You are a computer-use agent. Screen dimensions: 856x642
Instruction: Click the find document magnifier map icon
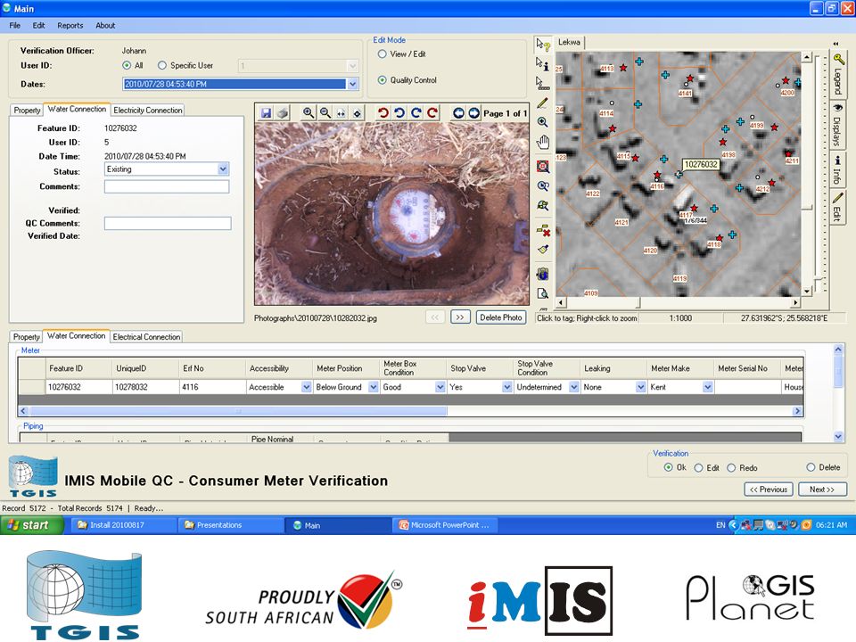[x=543, y=293]
